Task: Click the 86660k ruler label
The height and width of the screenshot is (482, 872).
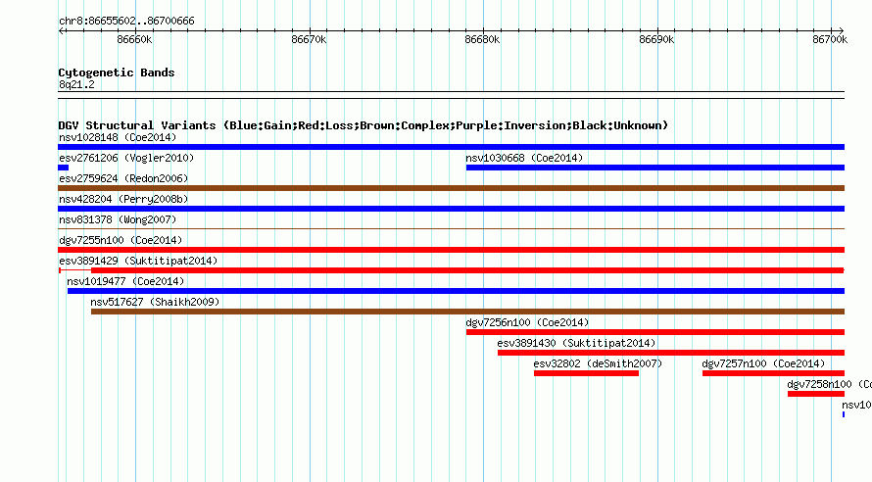Action: (x=134, y=39)
